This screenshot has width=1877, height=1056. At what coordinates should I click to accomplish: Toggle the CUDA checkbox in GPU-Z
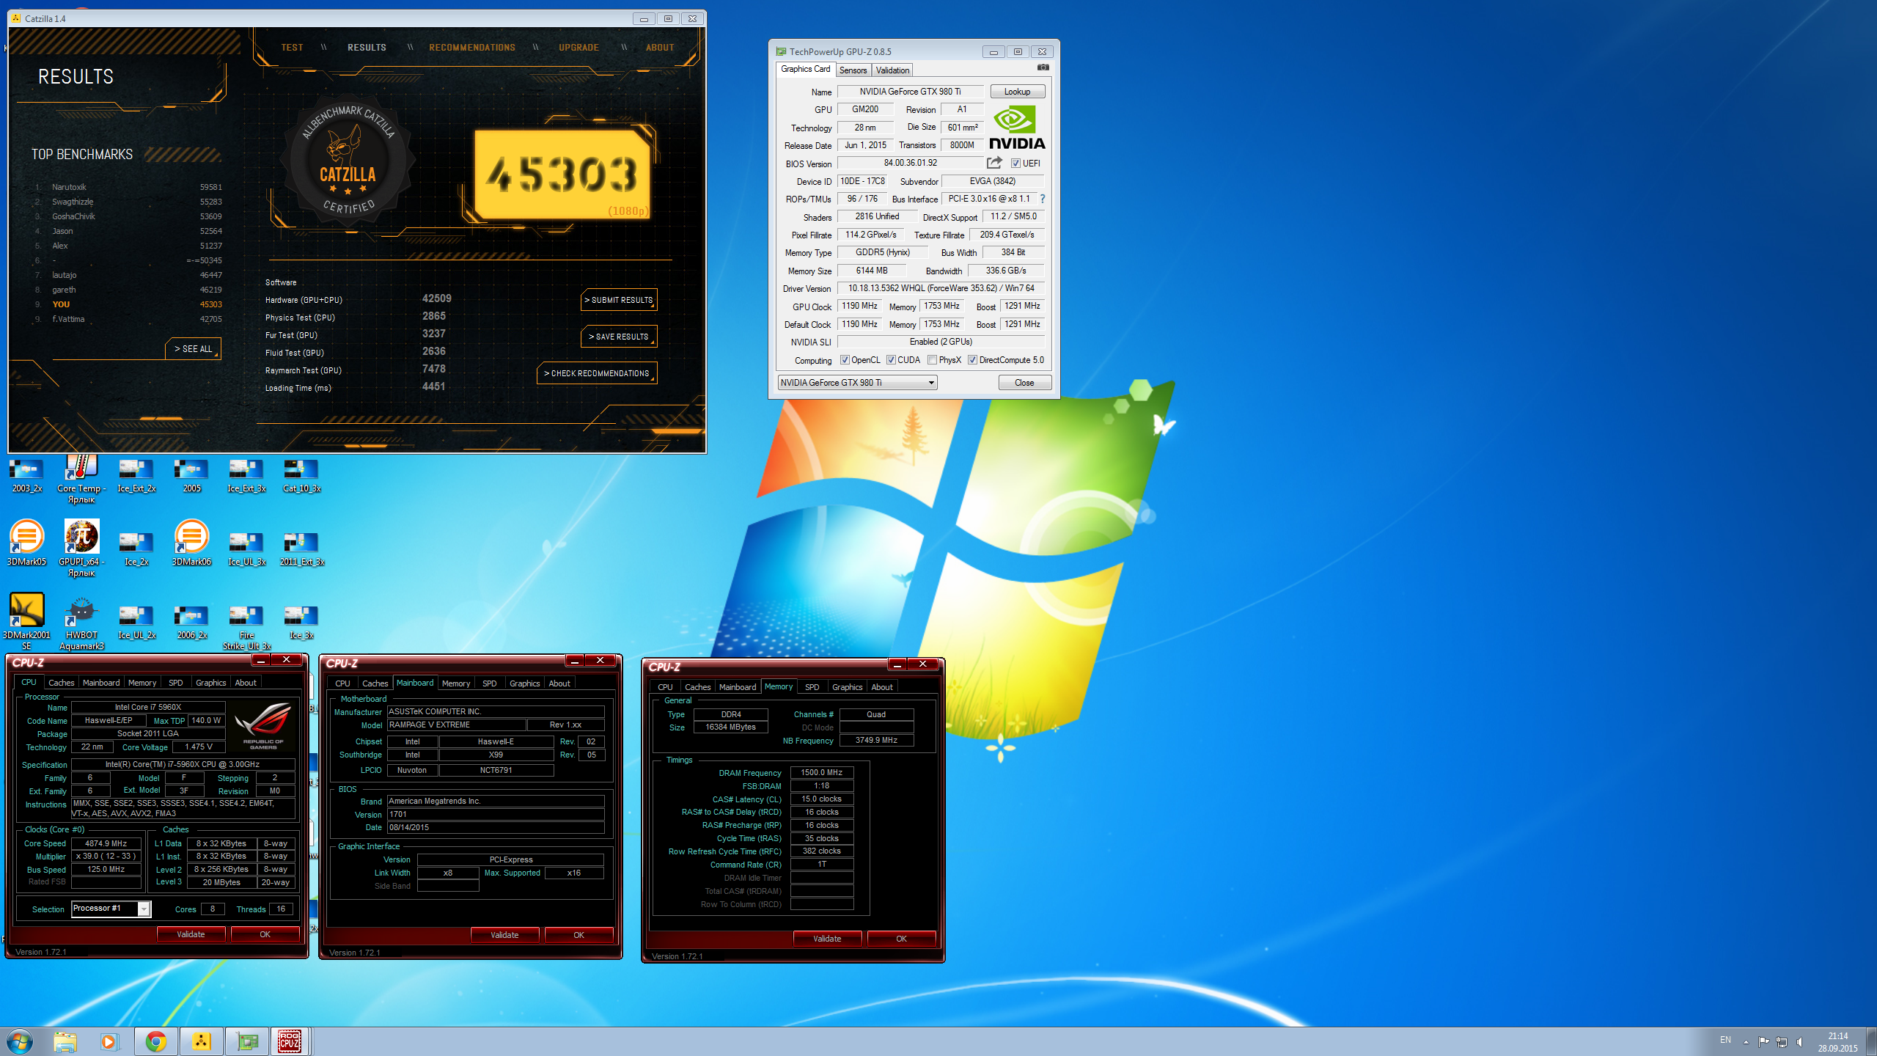pyautogui.click(x=891, y=360)
